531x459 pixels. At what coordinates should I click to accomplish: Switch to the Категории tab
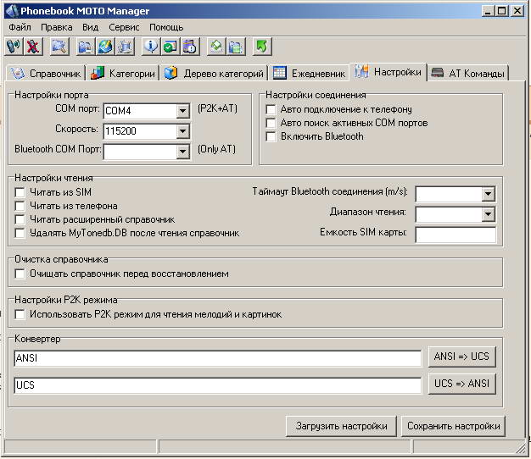(x=123, y=73)
